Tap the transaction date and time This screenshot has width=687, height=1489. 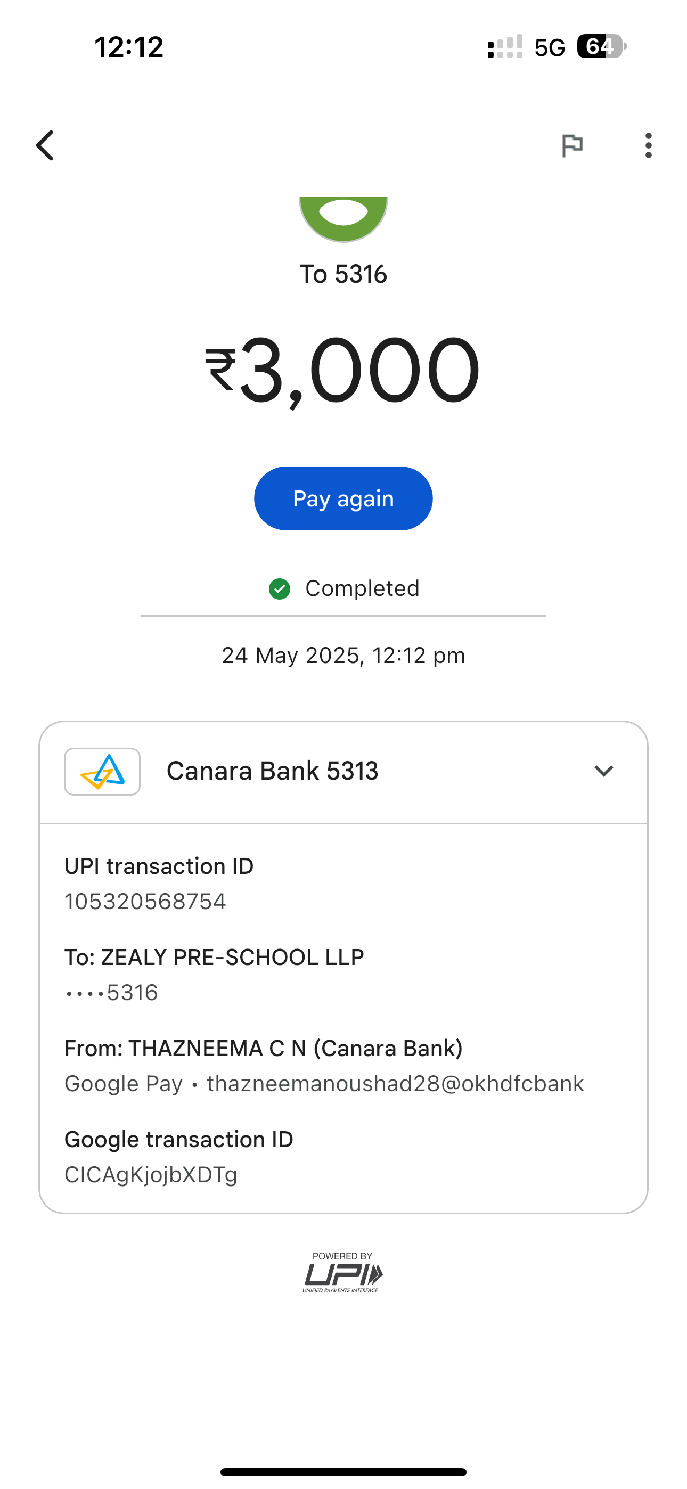click(x=343, y=656)
